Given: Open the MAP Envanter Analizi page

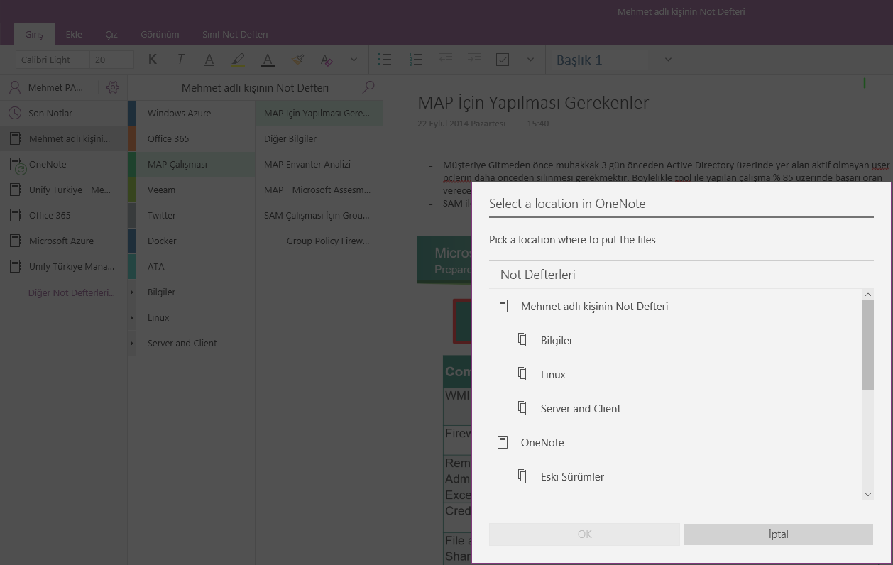Looking at the screenshot, I should 319,164.
